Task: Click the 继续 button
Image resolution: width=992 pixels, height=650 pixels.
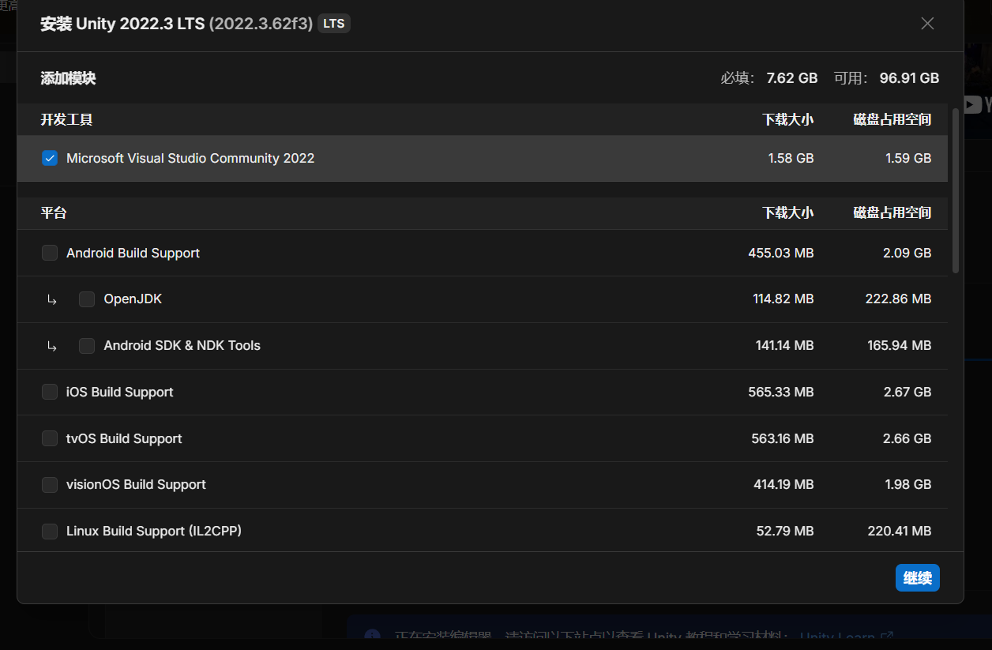Action: tap(918, 578)
